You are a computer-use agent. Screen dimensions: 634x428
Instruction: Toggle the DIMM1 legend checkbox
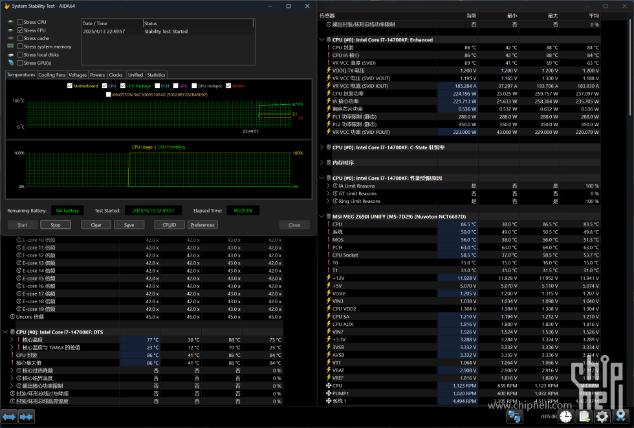[x=228, y=86]
